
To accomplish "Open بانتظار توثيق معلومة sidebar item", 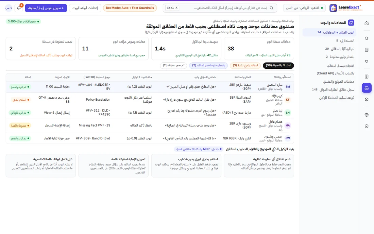I will click(x=329, y=57).
